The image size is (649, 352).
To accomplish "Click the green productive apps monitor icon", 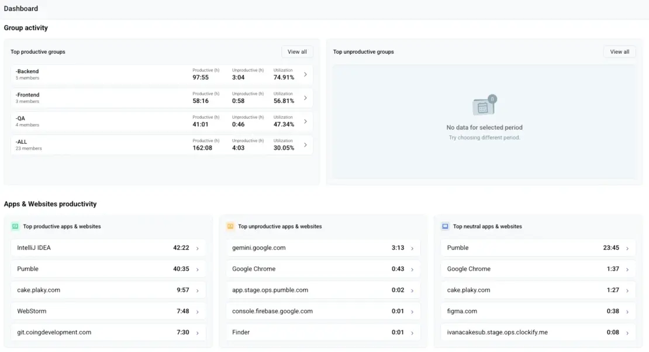I will [x=15, y=226].
